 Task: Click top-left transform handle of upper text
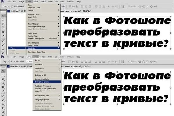64,17
